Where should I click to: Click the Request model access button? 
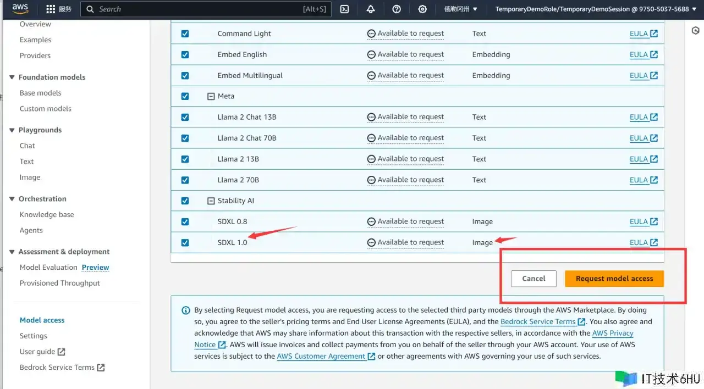(614, 279)
